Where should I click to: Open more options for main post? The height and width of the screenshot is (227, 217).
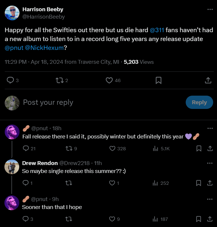[x=210, y=9]
